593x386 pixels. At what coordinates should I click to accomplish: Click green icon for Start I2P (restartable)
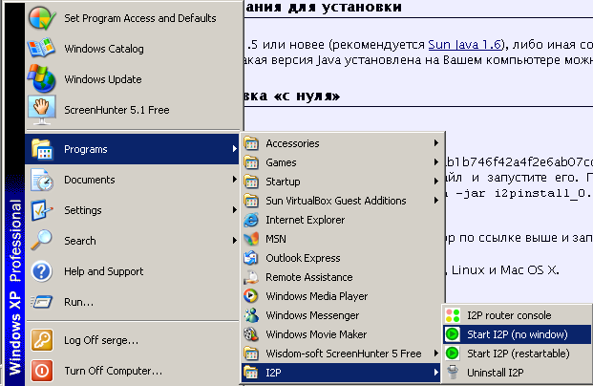453,354
